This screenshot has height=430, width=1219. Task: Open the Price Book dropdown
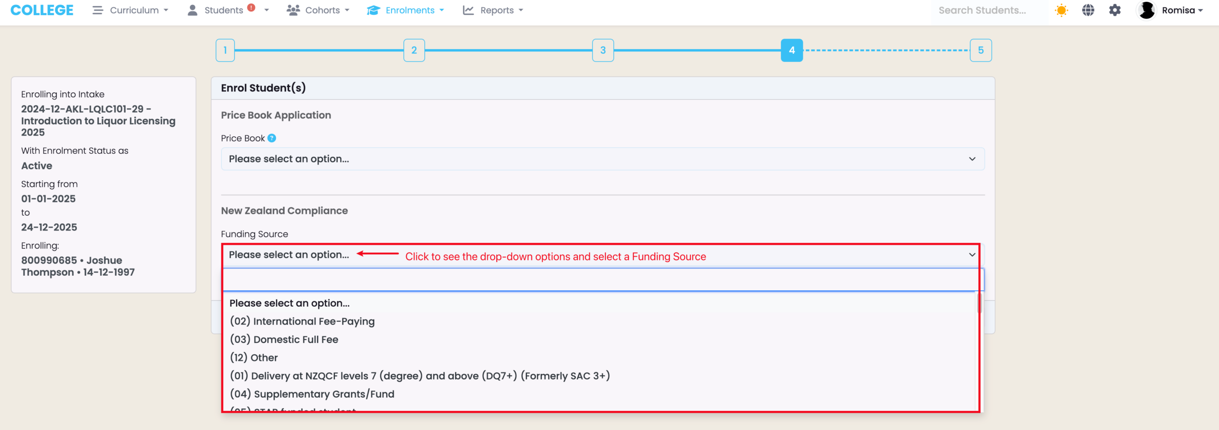[602, 159]
